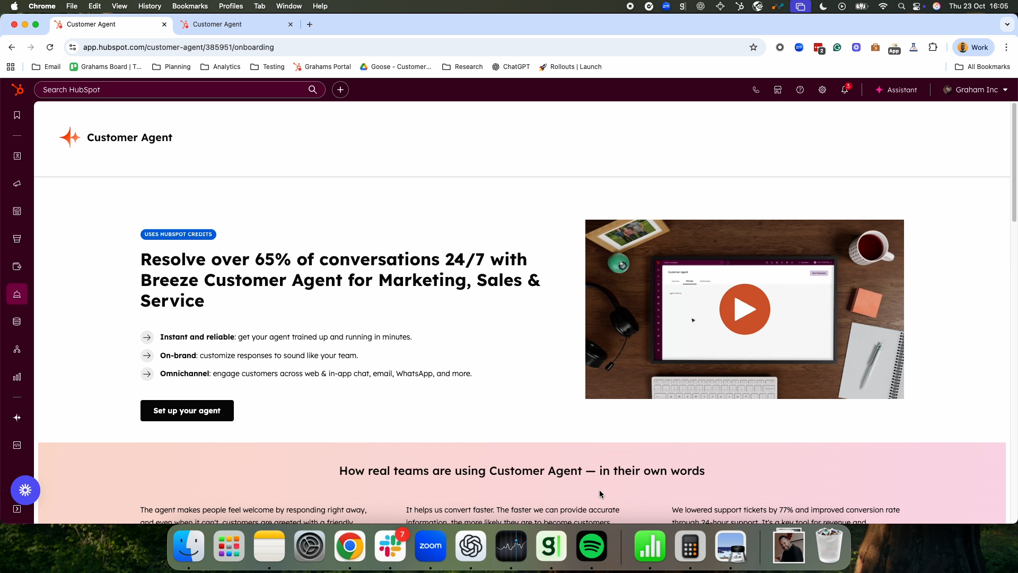Open the CRM contacts icon in sidebar
The height and width of the screenshot is (573, 1018).
click(x=17, y=156)
